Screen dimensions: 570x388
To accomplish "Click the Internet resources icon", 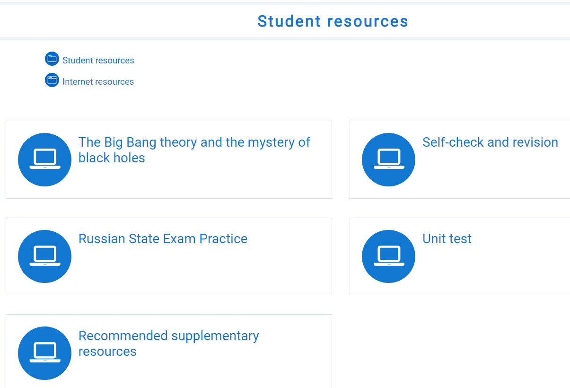I will [52, 80].
